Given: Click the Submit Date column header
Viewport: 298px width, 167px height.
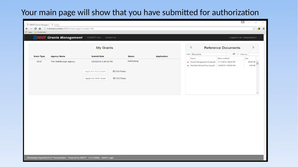Looking at the screenshot, I should point(97,56).
